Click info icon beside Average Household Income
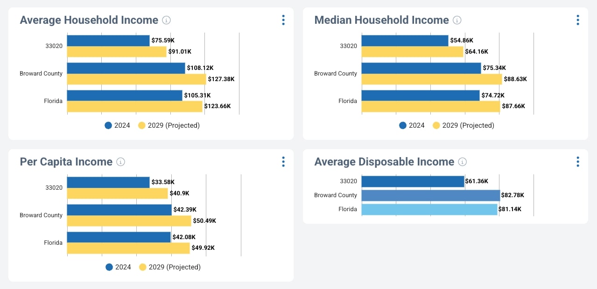The width and height of the screenshot is (597, 289). point(167,20)
